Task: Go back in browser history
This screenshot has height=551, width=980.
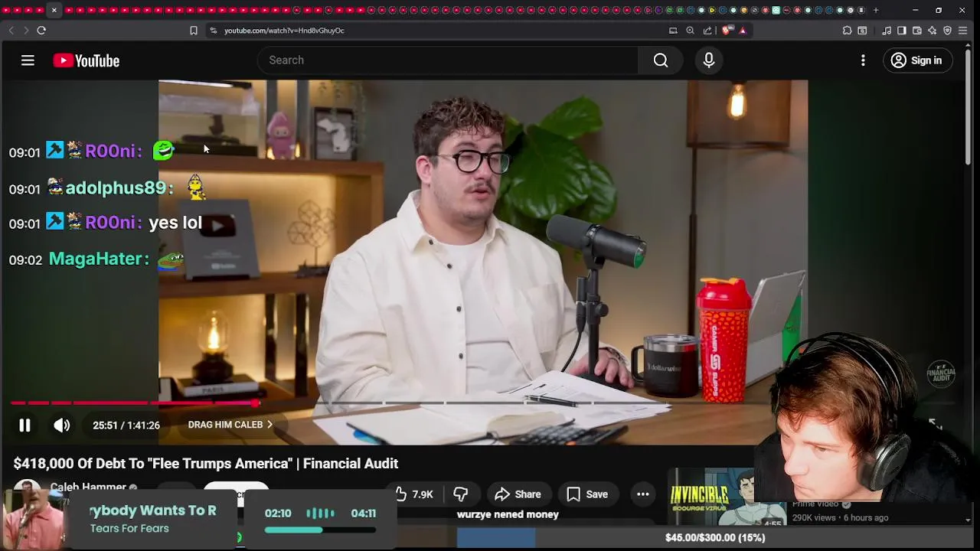Action: pyautogui.click(x=11, y=31)
